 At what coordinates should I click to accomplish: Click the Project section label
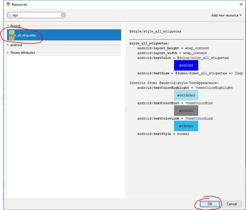pos(15,26)
